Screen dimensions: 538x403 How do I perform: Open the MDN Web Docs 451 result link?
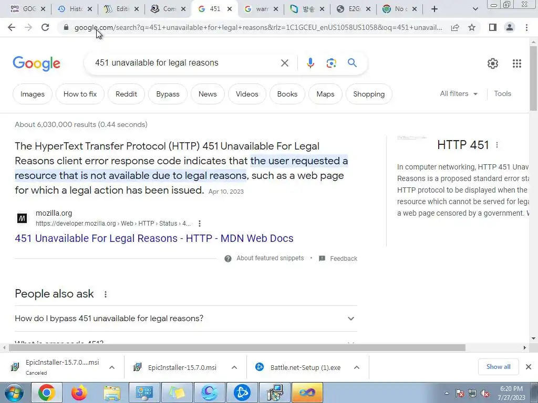click(154, 238)
